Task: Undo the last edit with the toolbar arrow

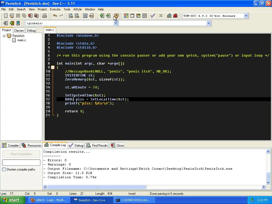Action: point(55,16)
